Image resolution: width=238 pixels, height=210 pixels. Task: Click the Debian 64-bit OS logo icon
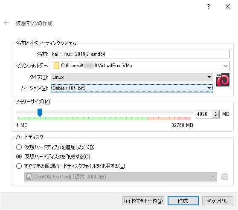click(223, 80)
